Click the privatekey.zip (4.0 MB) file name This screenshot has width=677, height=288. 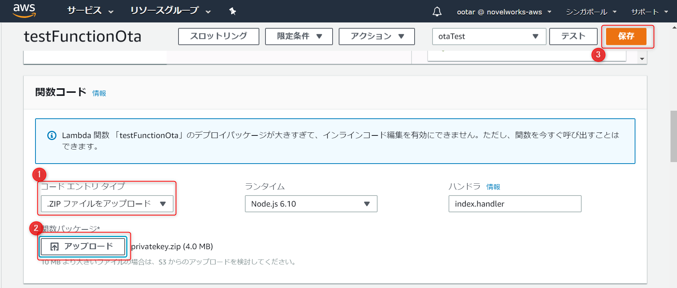click(172, 247)
